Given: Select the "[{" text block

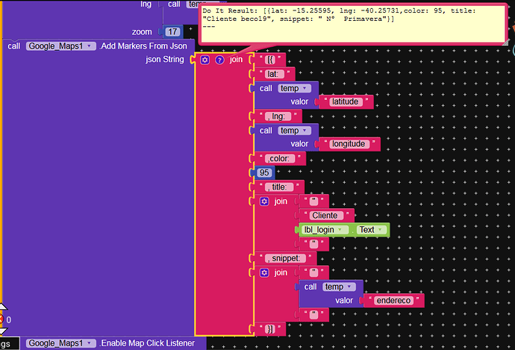Looking at the screenshot, I should tap(270, 60).
